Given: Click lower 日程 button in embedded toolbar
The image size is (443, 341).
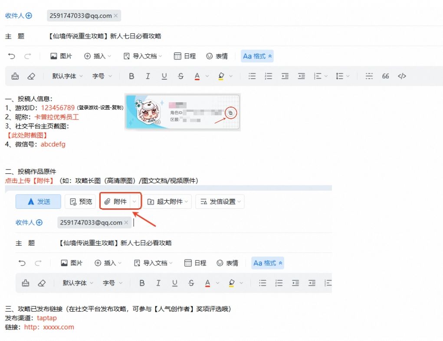Looking at the screenshot, I should (195, 263).
